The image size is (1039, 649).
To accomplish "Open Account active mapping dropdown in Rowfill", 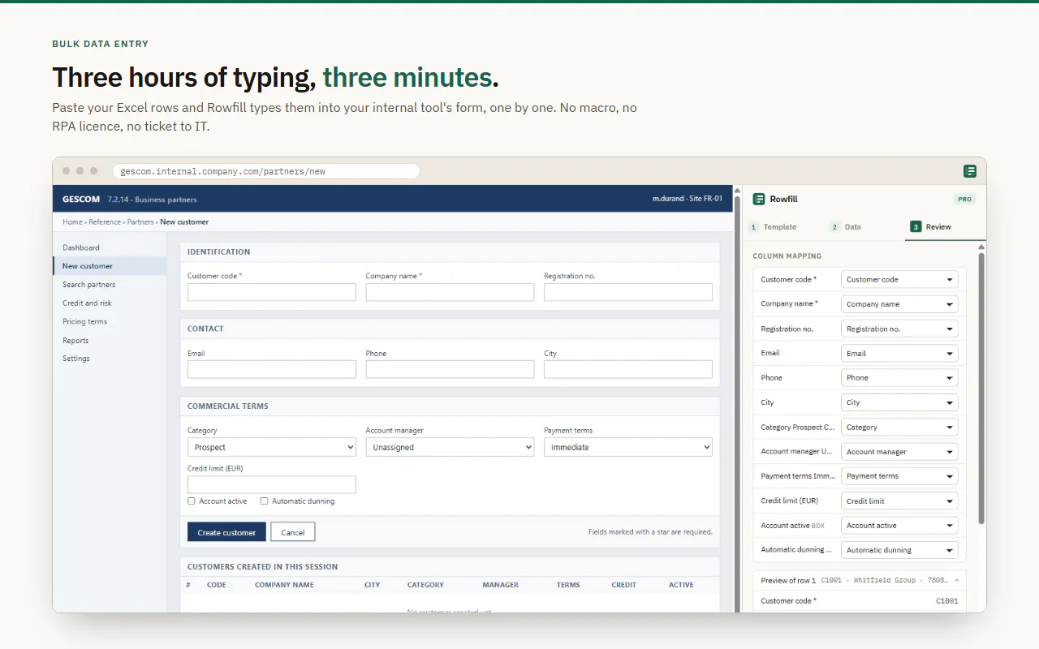I will pos(899,525).
